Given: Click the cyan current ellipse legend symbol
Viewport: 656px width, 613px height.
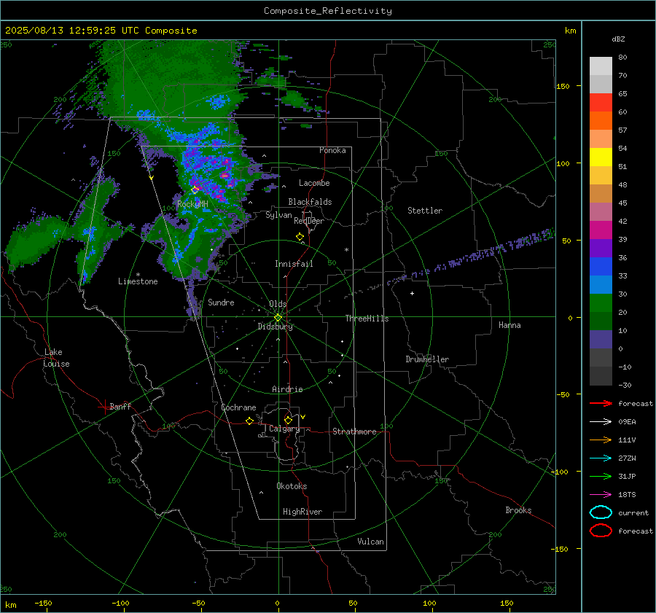Looking at the screenshot, I should coord(601,512).
